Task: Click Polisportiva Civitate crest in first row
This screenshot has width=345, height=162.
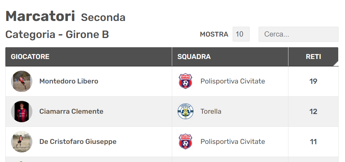Action: (185, 81)
